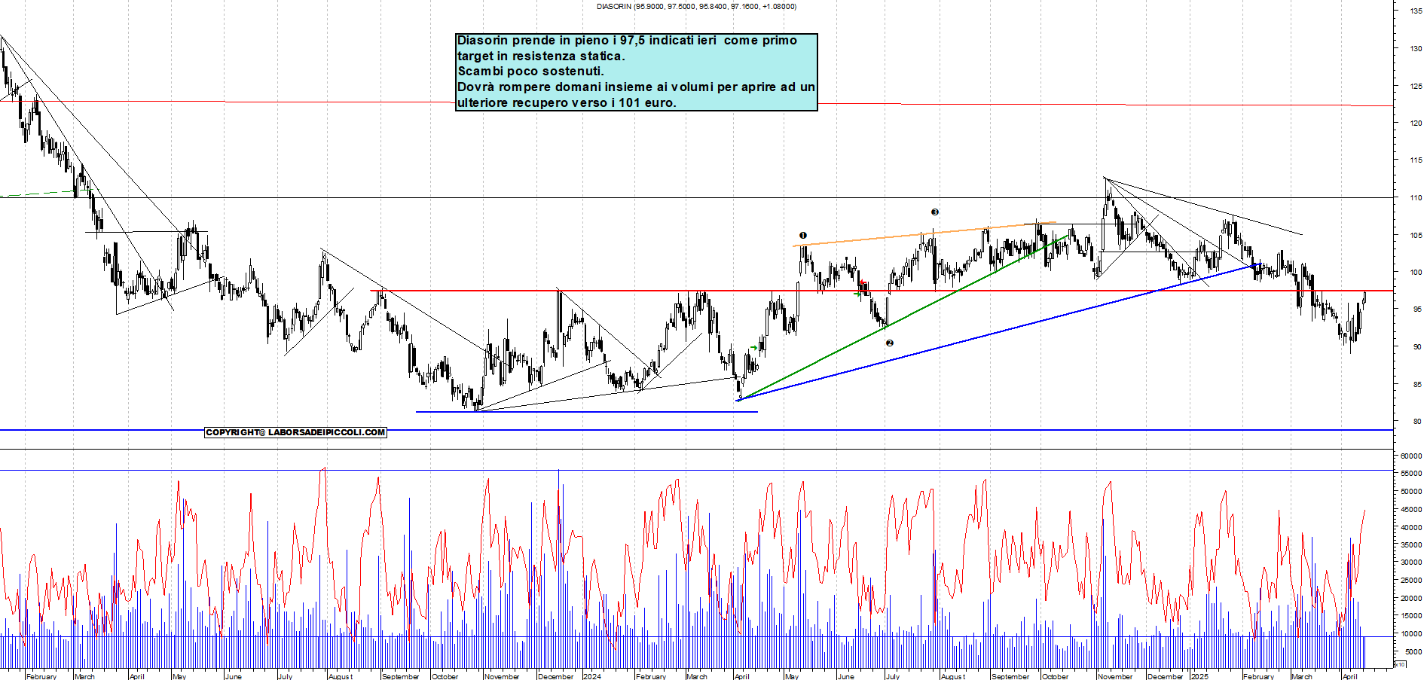Click the 30000 volume axis label
Viewport: 1424px width, 680px height.
click(x=1411, y=563)
